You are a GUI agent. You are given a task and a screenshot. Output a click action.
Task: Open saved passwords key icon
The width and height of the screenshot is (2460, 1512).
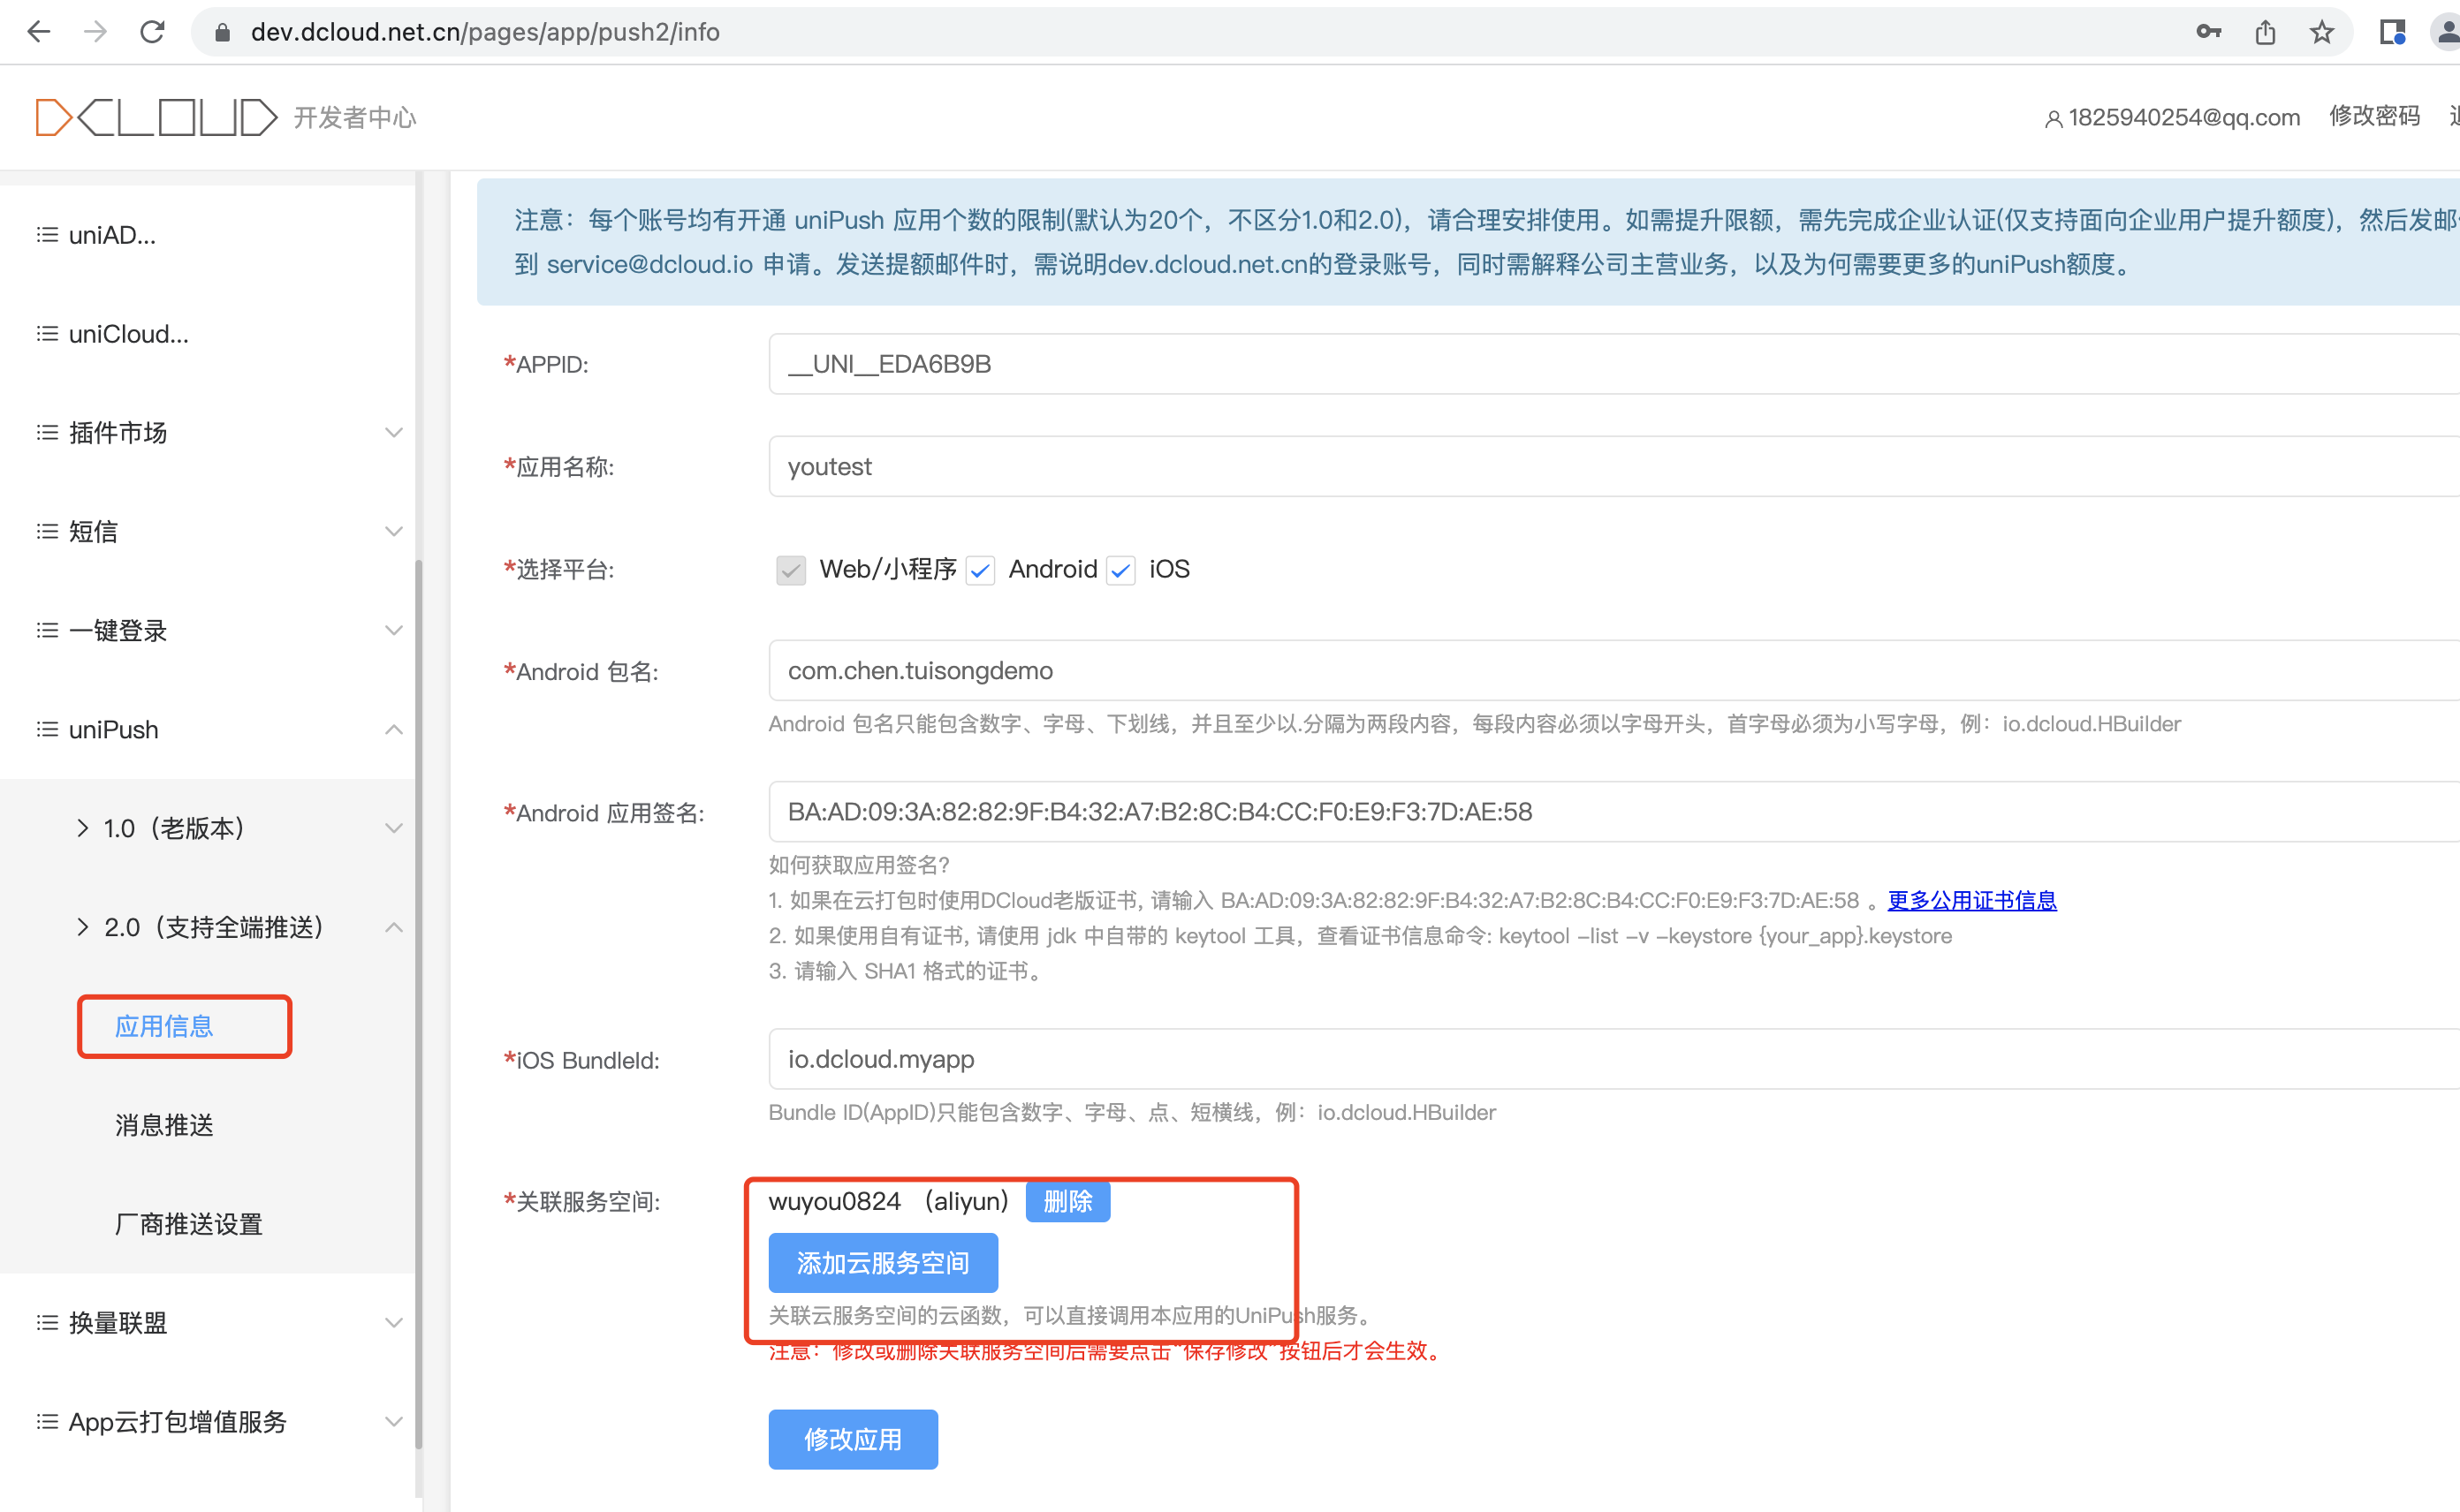coord(2209,32)
